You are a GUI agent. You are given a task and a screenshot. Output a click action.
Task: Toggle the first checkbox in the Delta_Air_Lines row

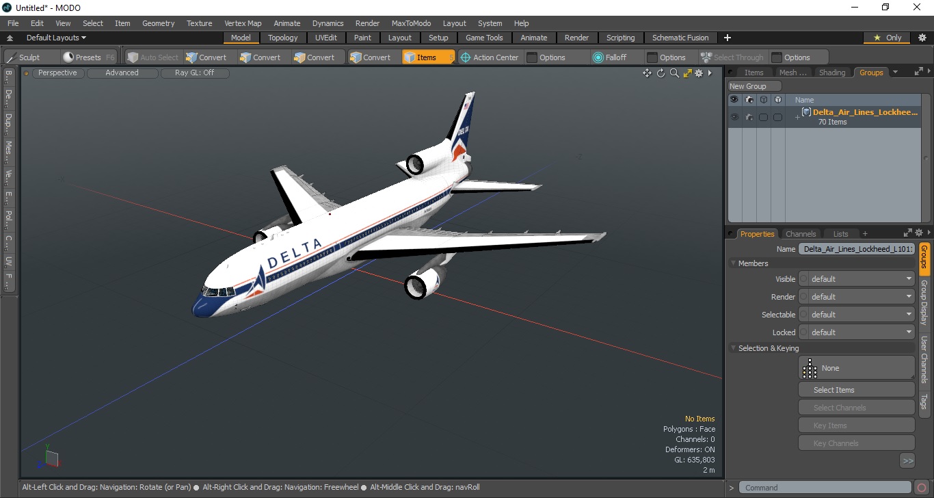tap(764, 117)
